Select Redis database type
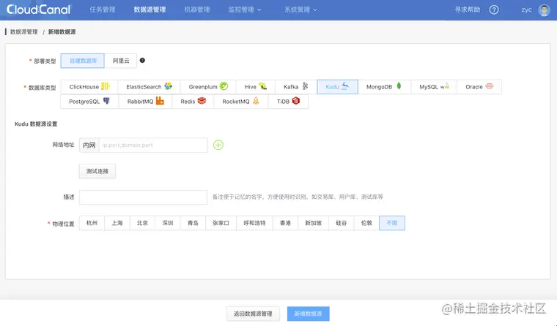 coord(193,102)
